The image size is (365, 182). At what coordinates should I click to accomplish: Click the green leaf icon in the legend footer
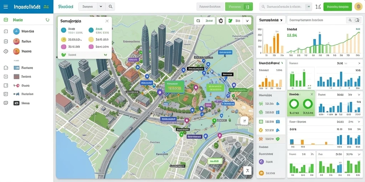63,55
